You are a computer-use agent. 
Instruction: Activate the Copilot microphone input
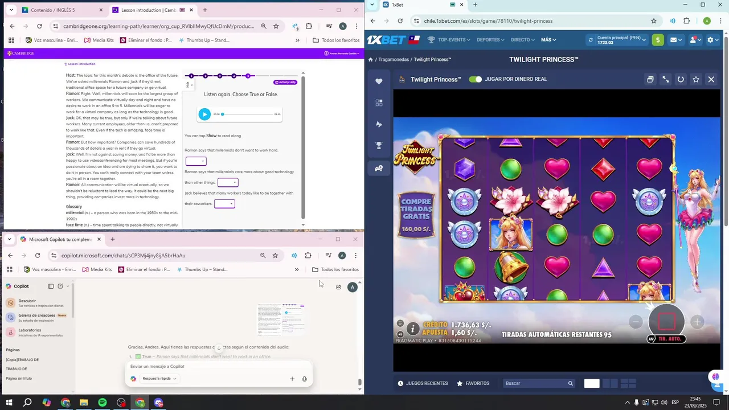coord(305,379)
